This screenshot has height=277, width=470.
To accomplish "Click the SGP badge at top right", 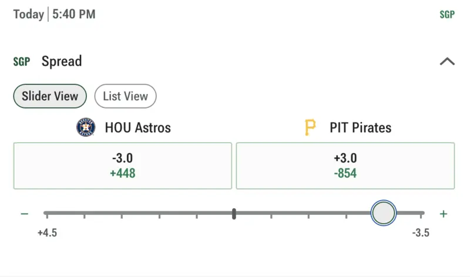I will point(447,15).
